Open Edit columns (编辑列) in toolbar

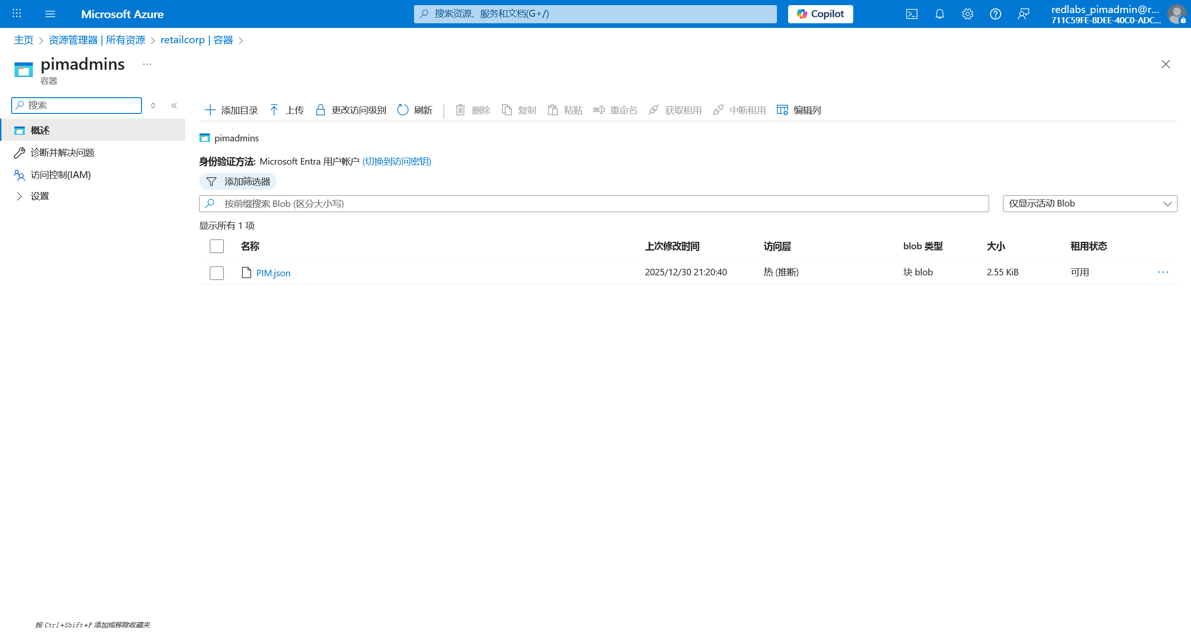click(x=799, y=110)
